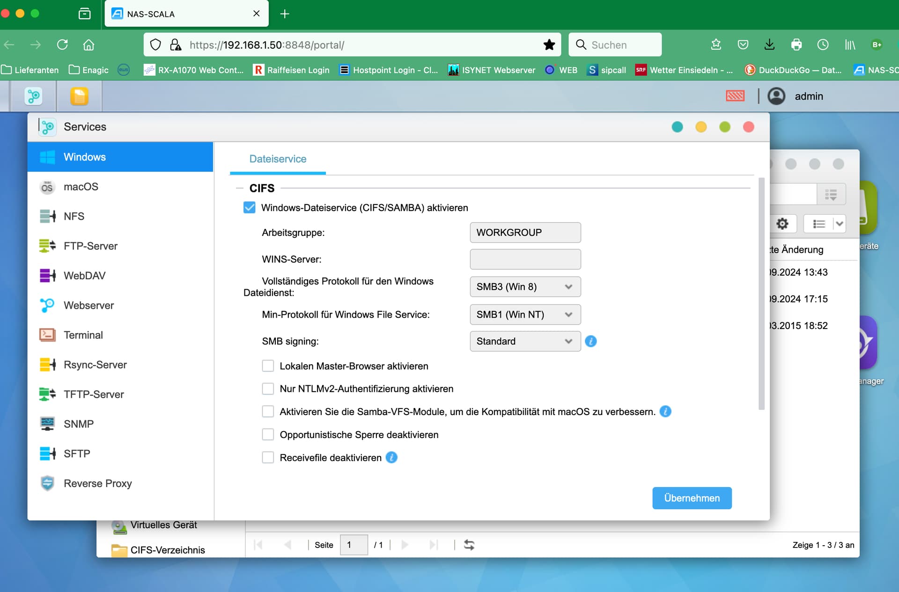Screen dimensions: 899x592
Task: Click the info icon beside SMB signing
Action: 591,341
